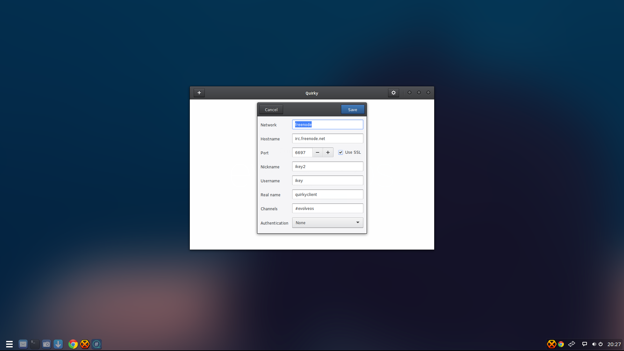Click the 20:27 clock in the panel
The image size is (624, 351).
tap(614, 344)
